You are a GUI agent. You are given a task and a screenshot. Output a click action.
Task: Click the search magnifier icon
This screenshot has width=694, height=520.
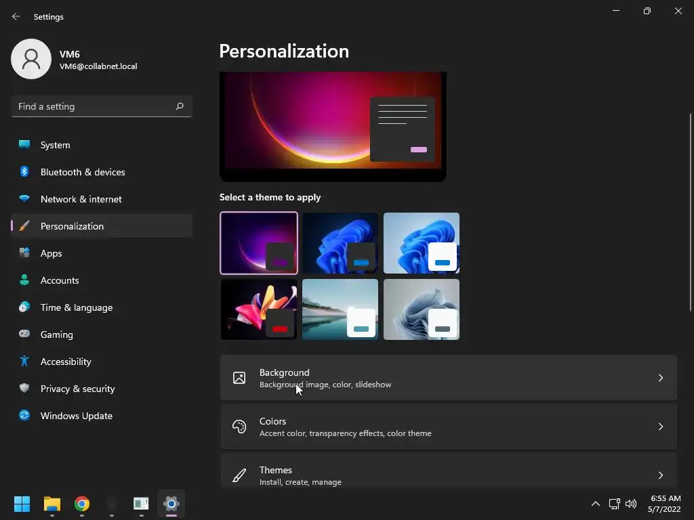179,106
